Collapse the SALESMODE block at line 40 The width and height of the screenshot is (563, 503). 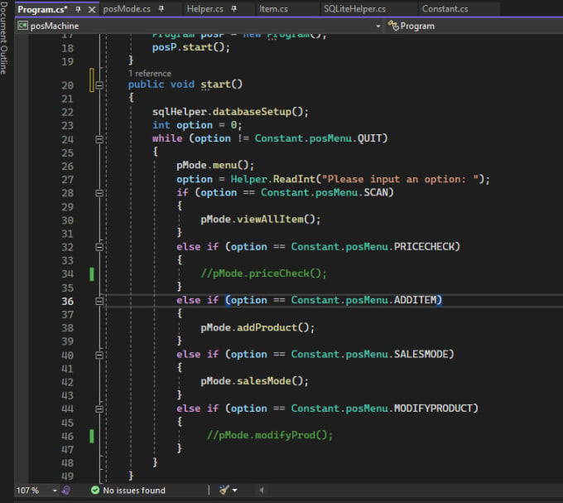(99, 355)
